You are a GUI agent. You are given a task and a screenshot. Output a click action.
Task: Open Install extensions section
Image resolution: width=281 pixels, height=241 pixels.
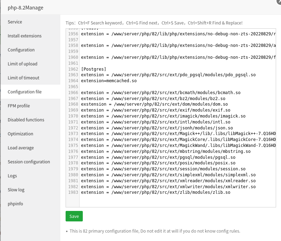pos(25,36)
